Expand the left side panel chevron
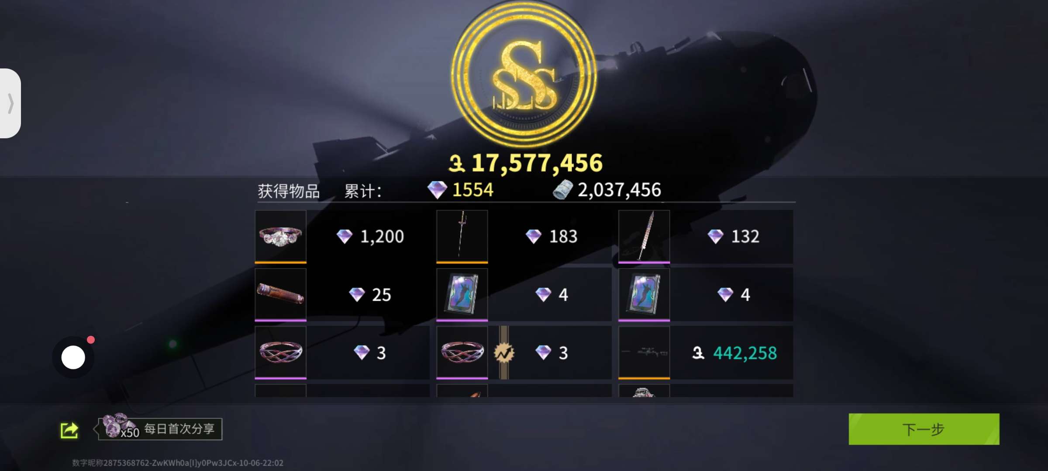The image size is (1048, 471). pos(10,103)
